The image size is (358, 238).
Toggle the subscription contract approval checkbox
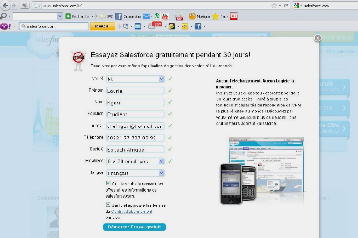coord(108,205)
